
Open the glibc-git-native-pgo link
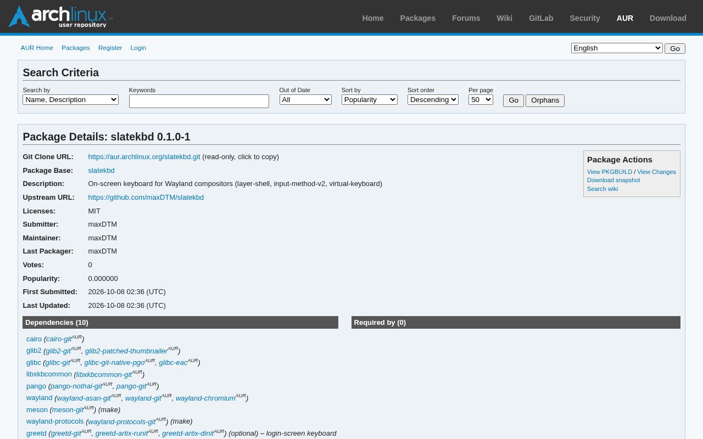click(114, 363)
